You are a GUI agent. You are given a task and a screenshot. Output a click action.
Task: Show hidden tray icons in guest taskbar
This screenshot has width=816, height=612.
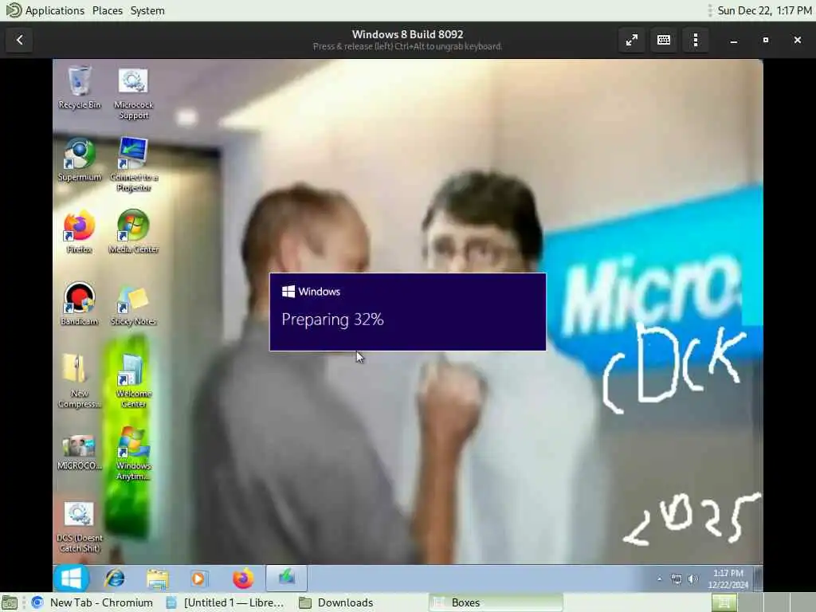659,579
